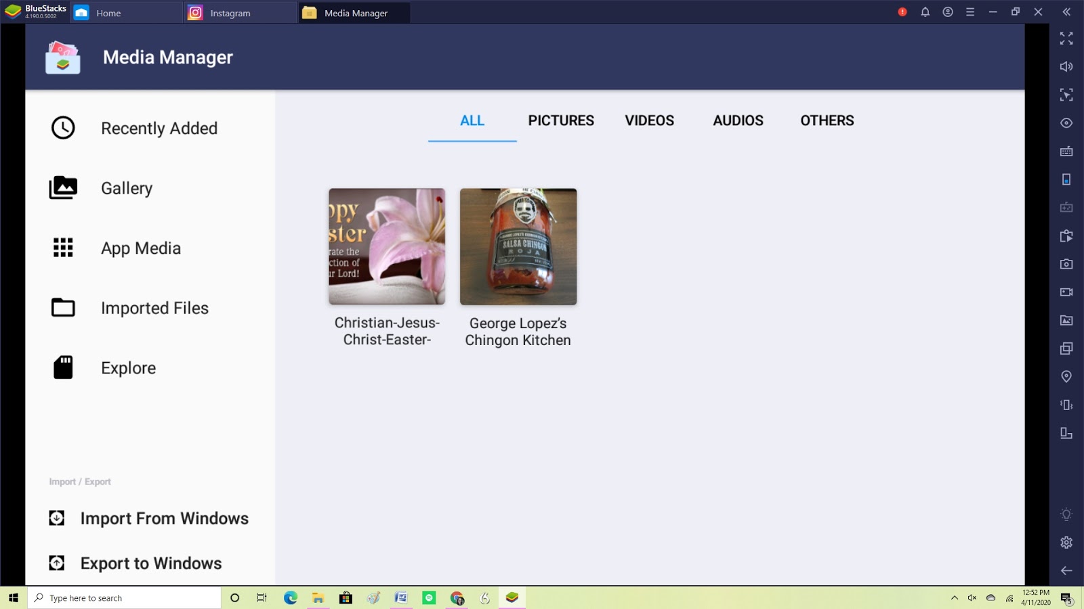Open File Explorer from the taskbar
Viewport: 1084px width, 609px height.
(318, 597)
